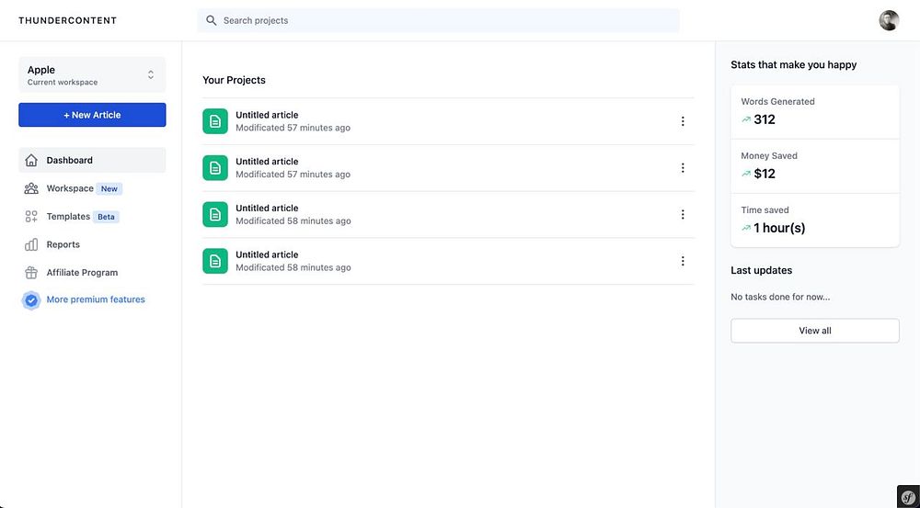Click the Stats that make you happy heading
This screenshot has height=508, width=920.
click(x=793, y=65)
